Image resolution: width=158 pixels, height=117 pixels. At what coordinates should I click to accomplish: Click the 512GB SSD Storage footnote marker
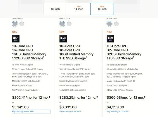(x=44, y=57)
